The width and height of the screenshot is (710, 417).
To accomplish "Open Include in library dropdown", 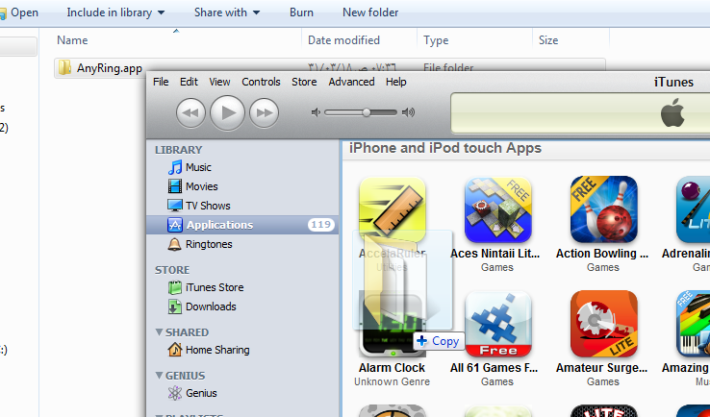I will point(115,12).
